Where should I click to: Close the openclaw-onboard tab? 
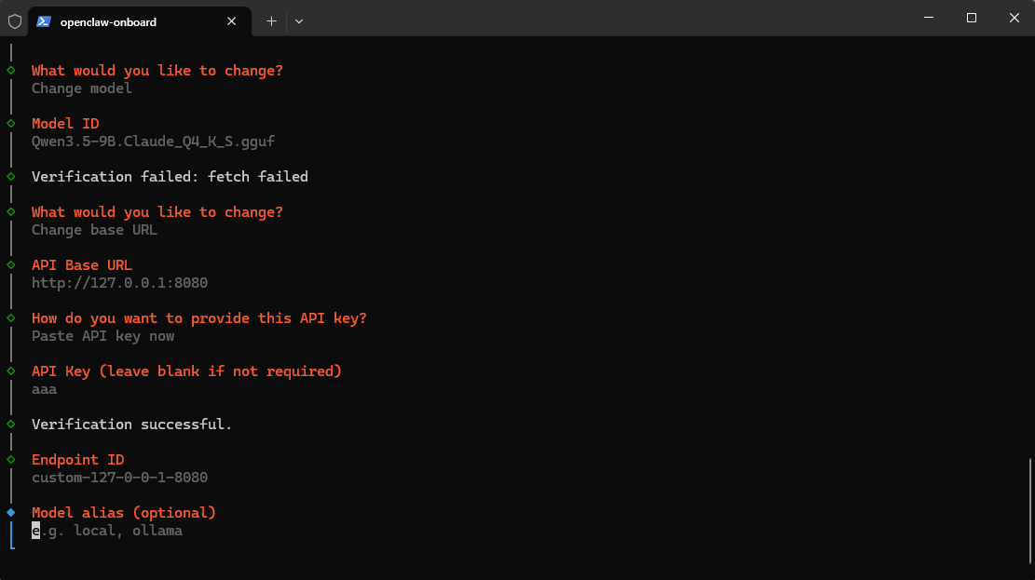pyautogui.click(x=232, y=20)
